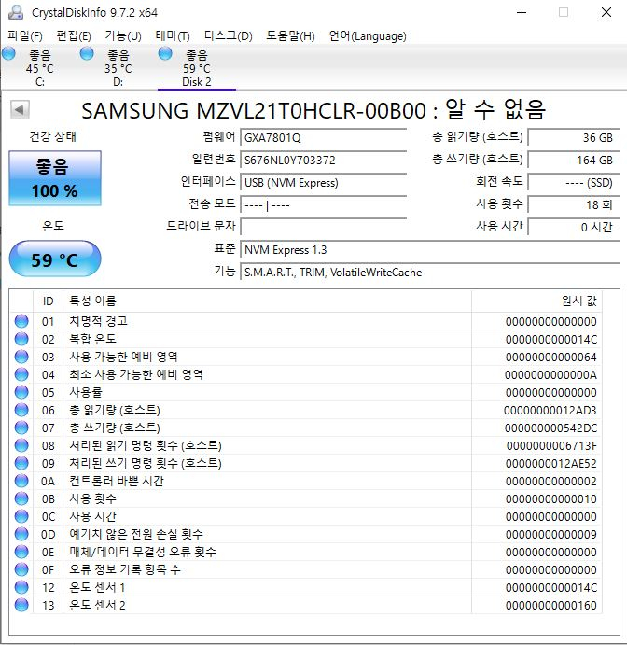Click the ID column header

[x=49, y=301]
